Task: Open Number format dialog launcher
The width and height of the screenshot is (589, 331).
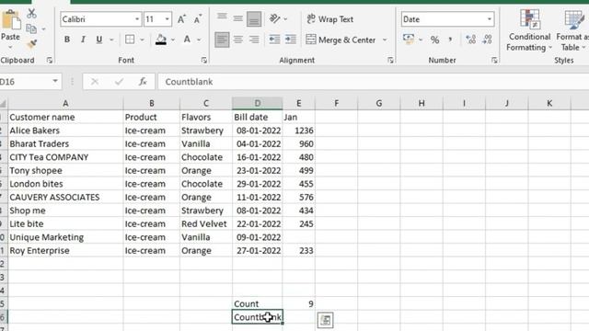Action: point(494,60)
